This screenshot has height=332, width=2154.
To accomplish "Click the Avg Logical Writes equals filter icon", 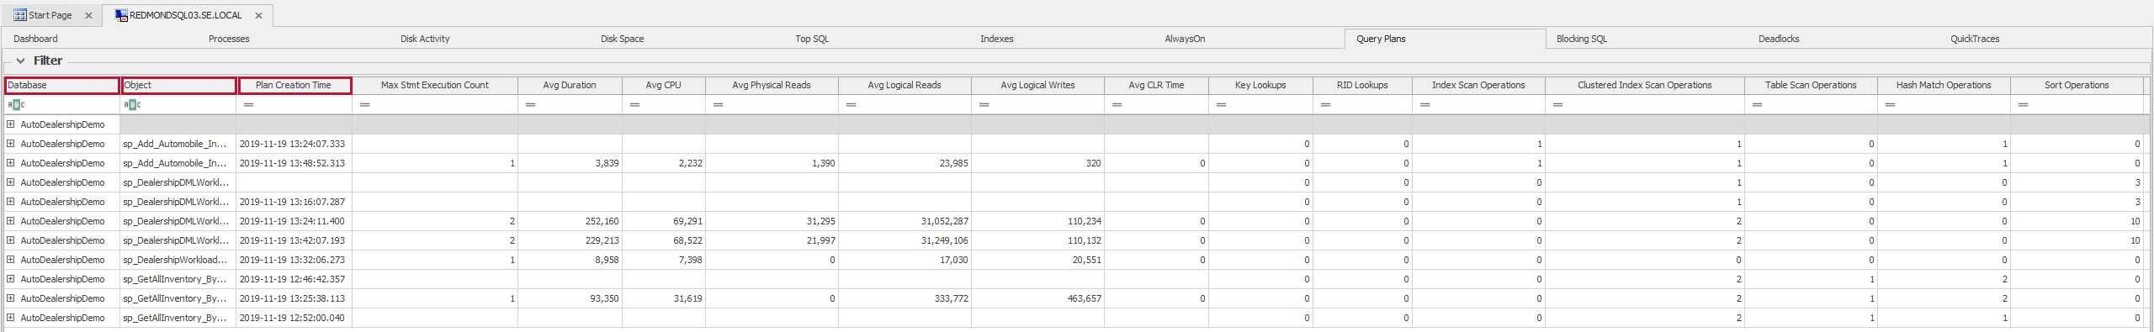I will 984,105.
